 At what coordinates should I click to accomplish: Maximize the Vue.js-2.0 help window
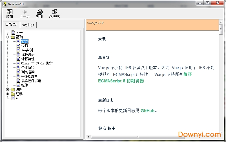pos(207,3)
